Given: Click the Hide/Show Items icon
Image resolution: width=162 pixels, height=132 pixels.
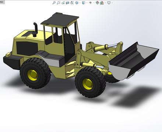Looking at the screenshot, I should point(90,3).
